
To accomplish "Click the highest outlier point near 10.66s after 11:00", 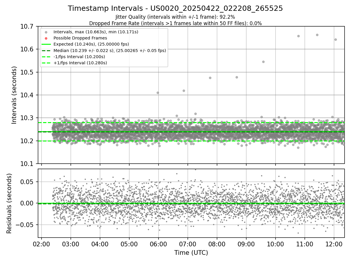I will 317,35.
